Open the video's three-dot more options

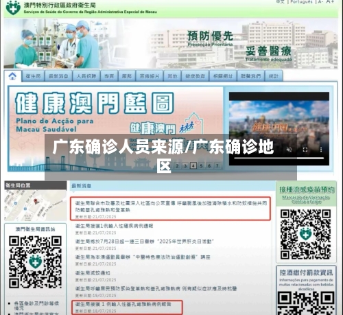pyautogui.click(x=321, y=150)
